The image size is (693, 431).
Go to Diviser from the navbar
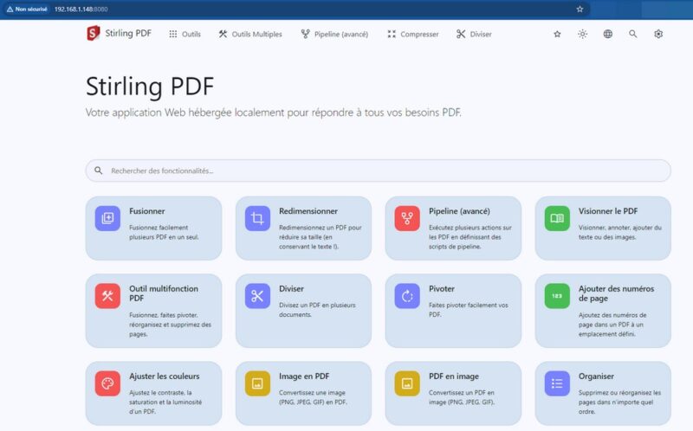click(x=474, y=34)
